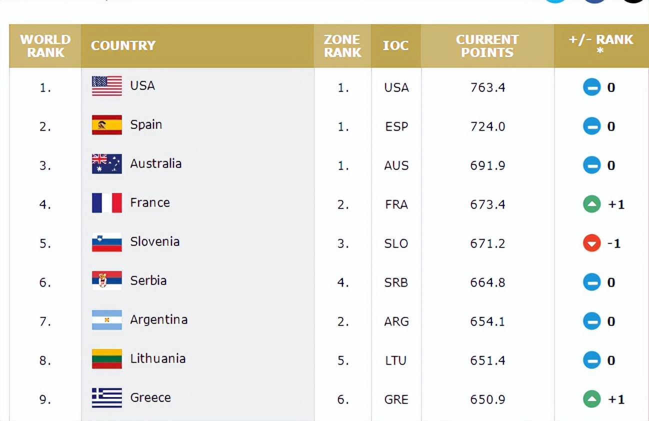The image size is (649, 421).
Task: Click the Spain flag icon
Action: (106, 125)
